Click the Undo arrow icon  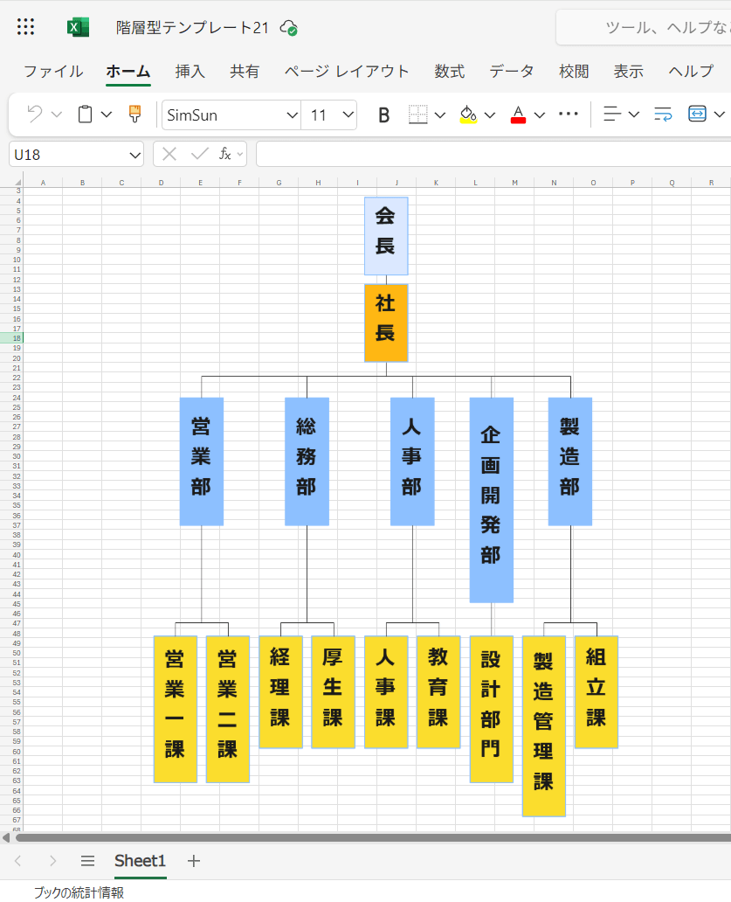34,114
